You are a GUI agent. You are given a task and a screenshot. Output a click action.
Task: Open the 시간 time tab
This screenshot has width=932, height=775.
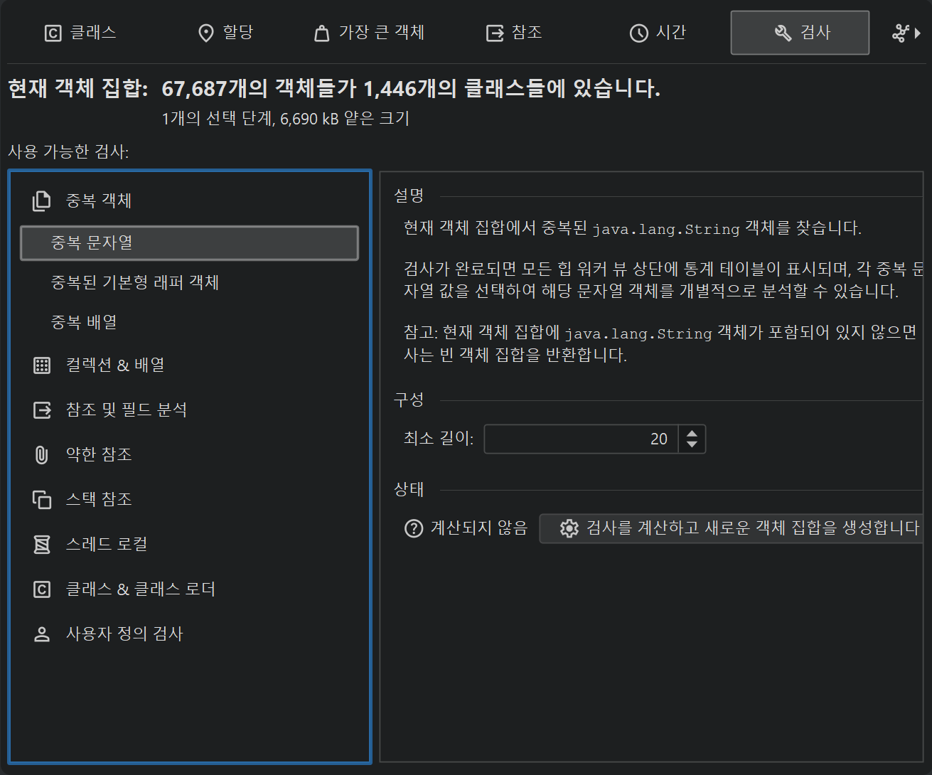pos(658,33)
